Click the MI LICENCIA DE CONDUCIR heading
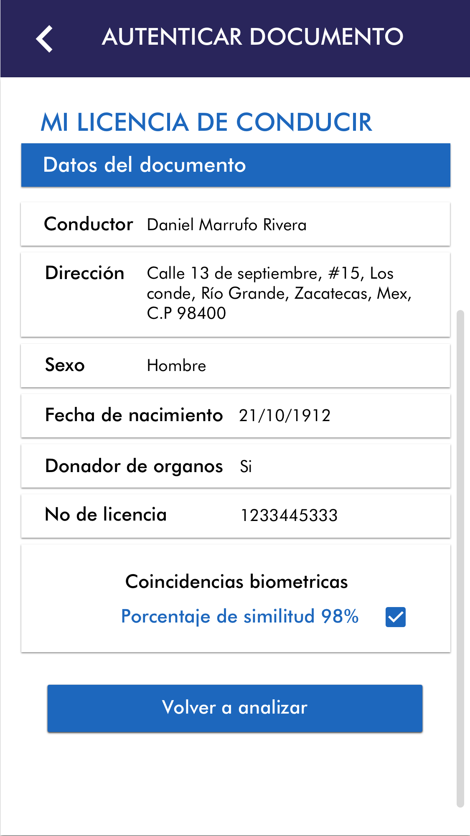470x836 pixels. (x=206, y=122)
